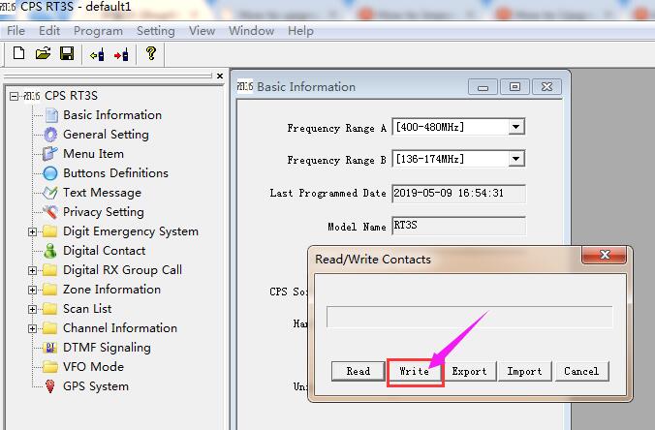Click the Import contacts button
This screenshot has height=430, width=655.
[x=525, y=371]
